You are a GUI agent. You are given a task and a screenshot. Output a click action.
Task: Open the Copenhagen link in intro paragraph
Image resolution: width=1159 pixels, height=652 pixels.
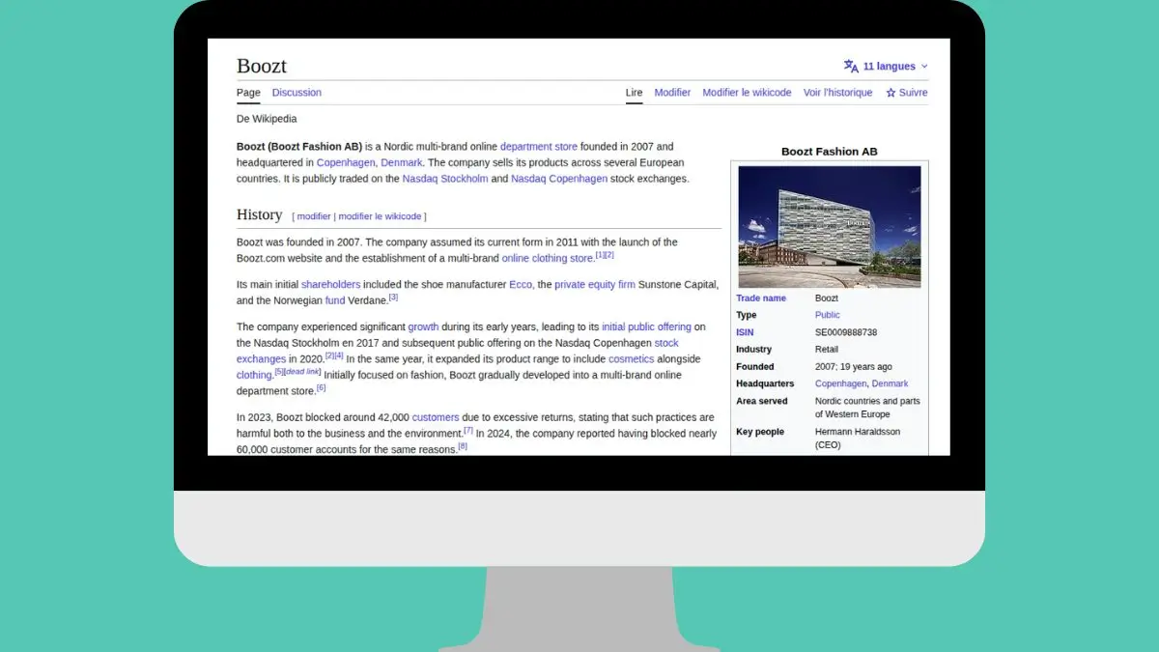346,163
